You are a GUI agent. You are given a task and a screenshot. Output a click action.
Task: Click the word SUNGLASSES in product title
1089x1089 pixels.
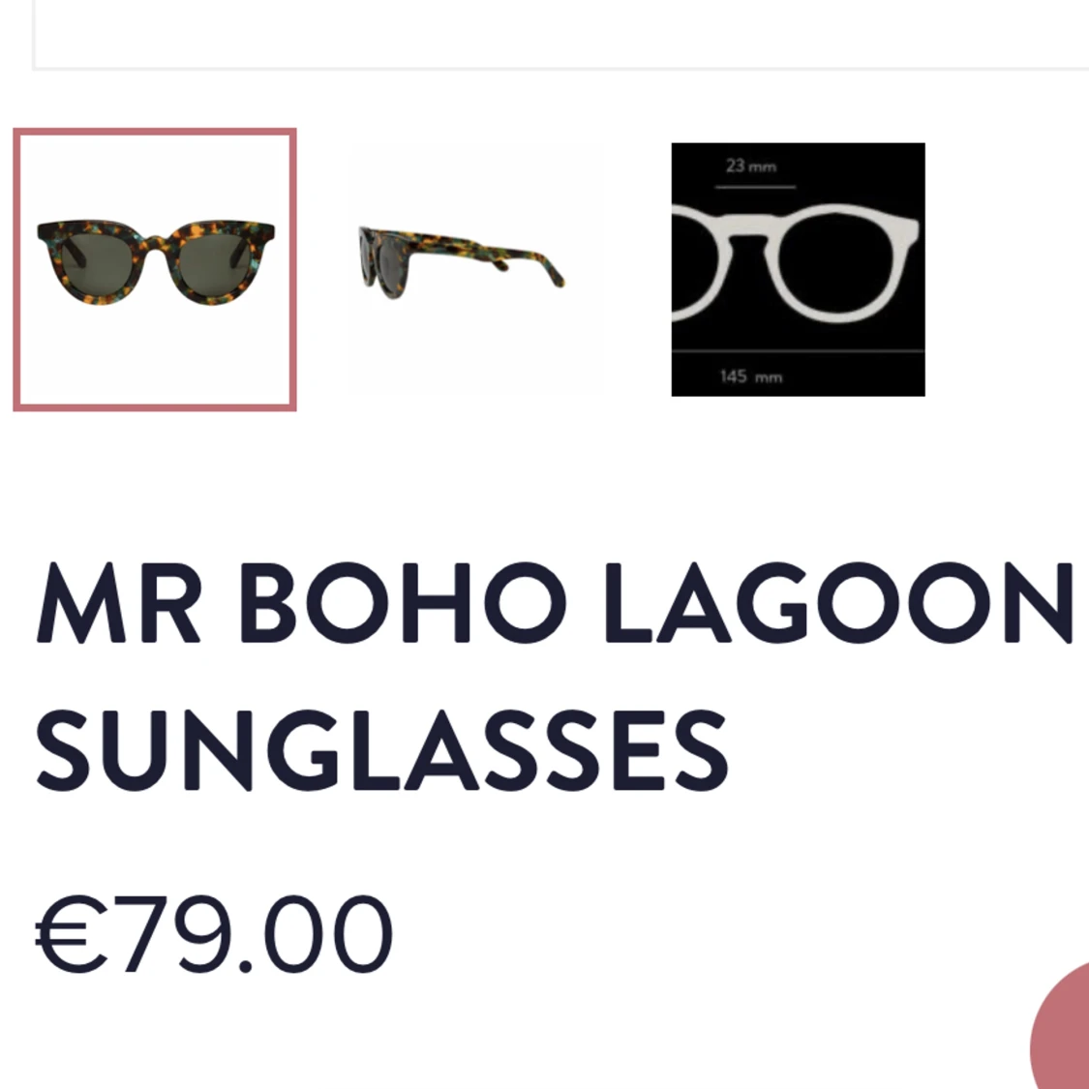click(x=382, y=751)
